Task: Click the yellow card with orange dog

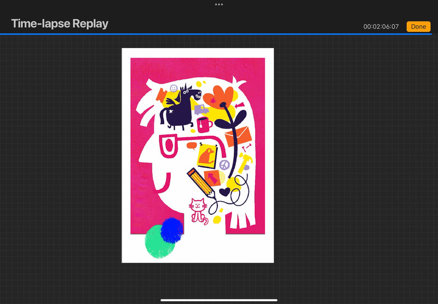Action: 207,157
